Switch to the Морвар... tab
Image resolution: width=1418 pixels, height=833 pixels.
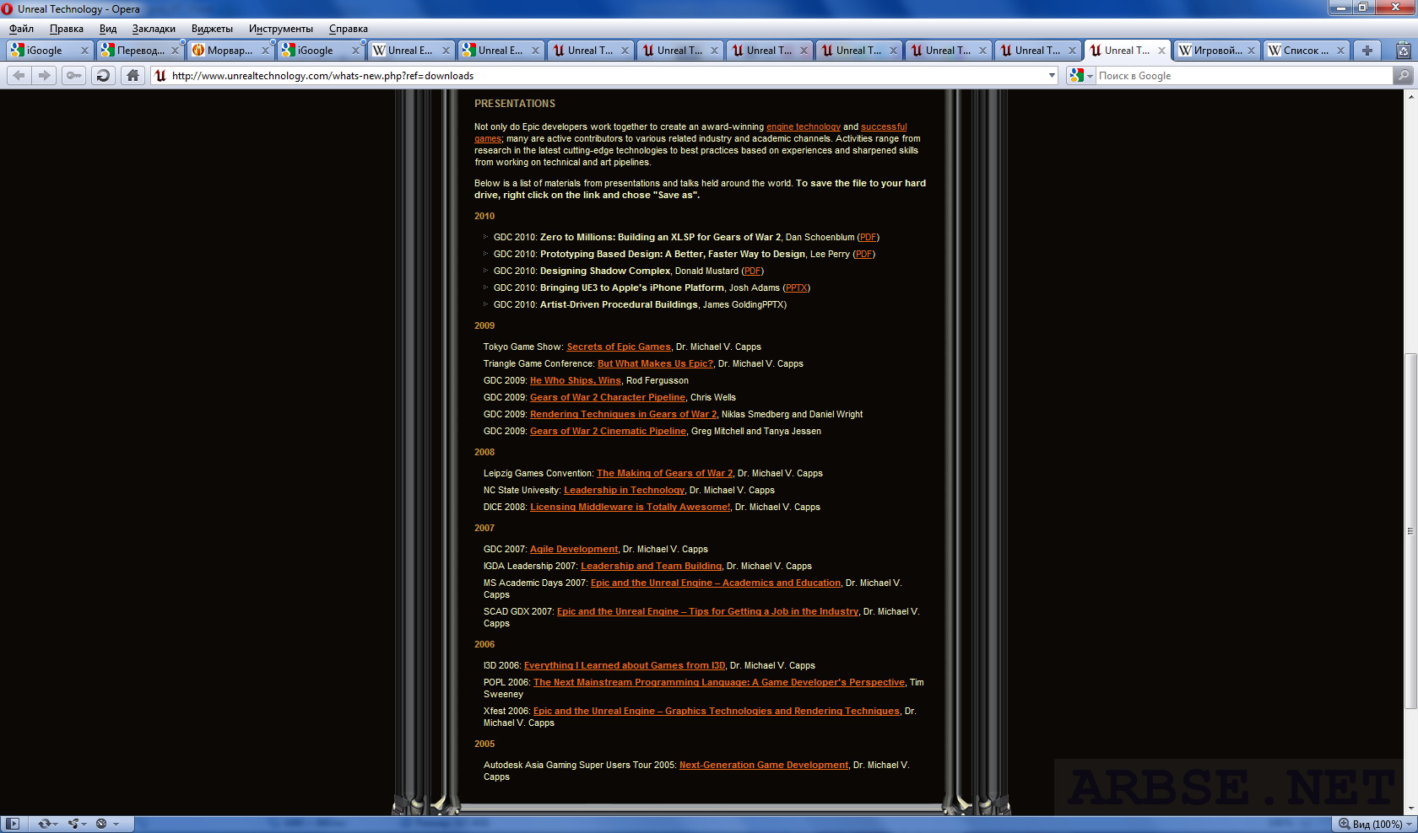pyautogui.click(x=230, y=51)
